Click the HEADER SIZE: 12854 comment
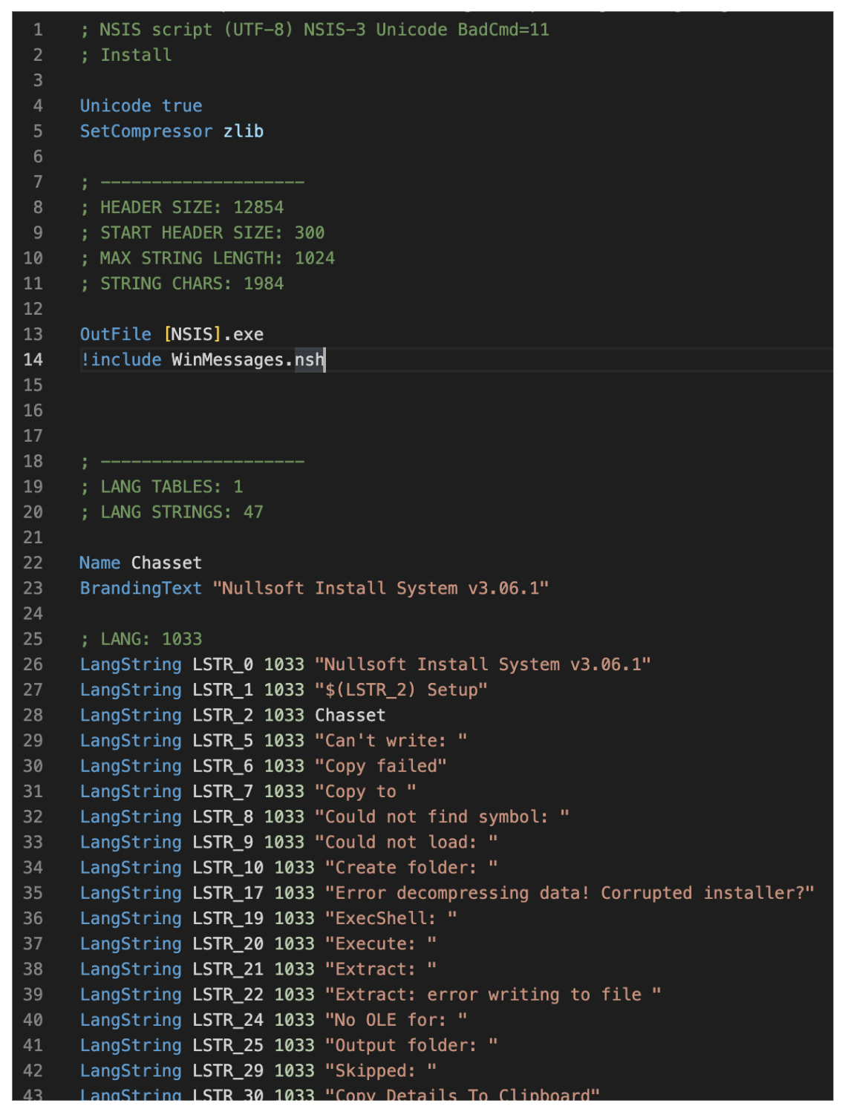The image size is (842, 1109). pyautogui.click(x=191, y=208)
